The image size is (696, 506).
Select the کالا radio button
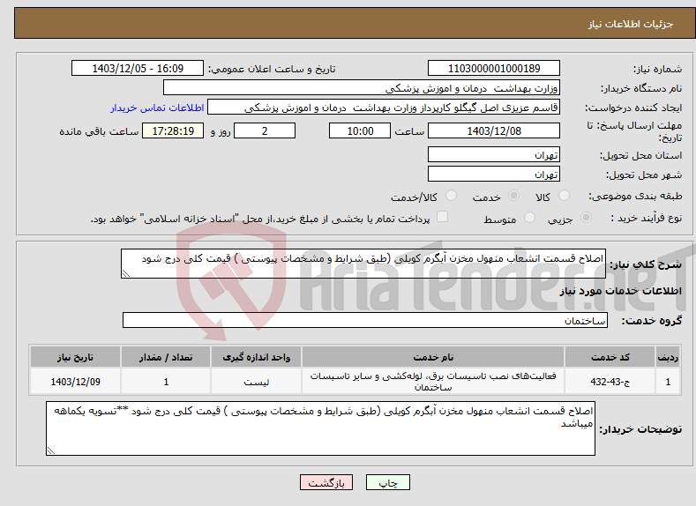pos(565,196)
